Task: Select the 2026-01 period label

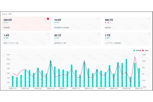Action: coord(4,14)
